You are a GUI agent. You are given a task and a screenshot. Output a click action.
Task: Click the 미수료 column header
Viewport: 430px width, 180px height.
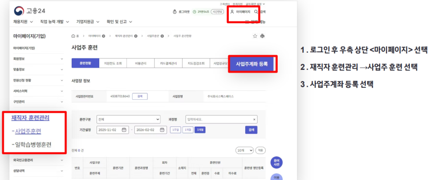coord(232,173)
